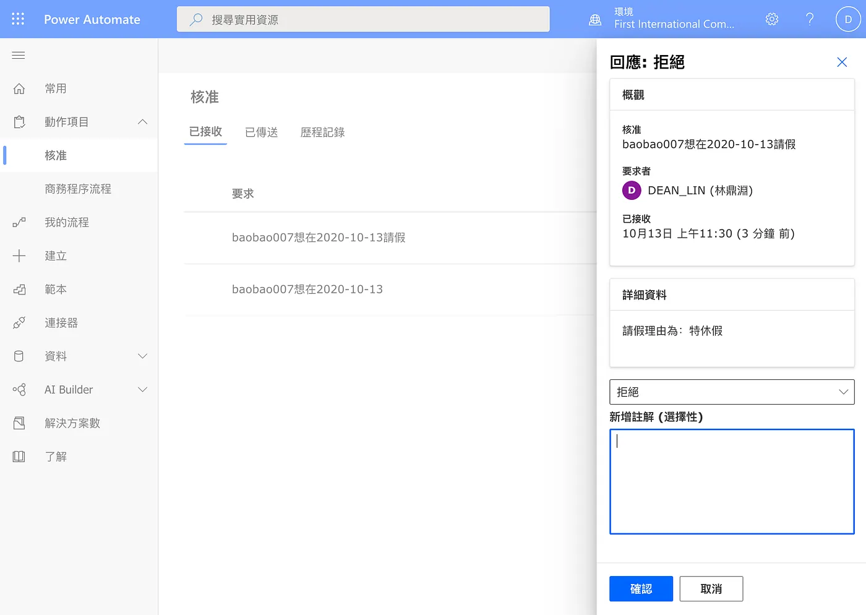Open the settings gear icon

pyautogui.click(x=772, y=19)
